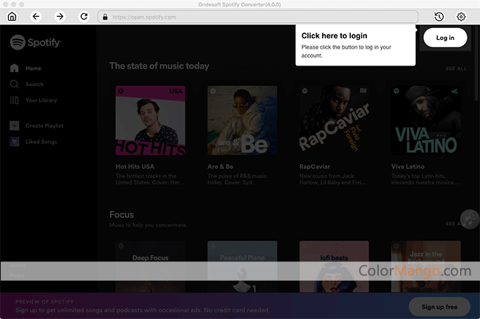Click the home icon in browser toolbar
Image resolution: width=480 pixels, height=319 pixels.
click(x=12, y=16)
